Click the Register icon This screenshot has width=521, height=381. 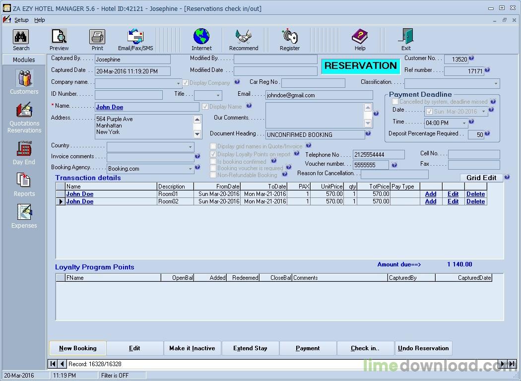click(290, 39)
